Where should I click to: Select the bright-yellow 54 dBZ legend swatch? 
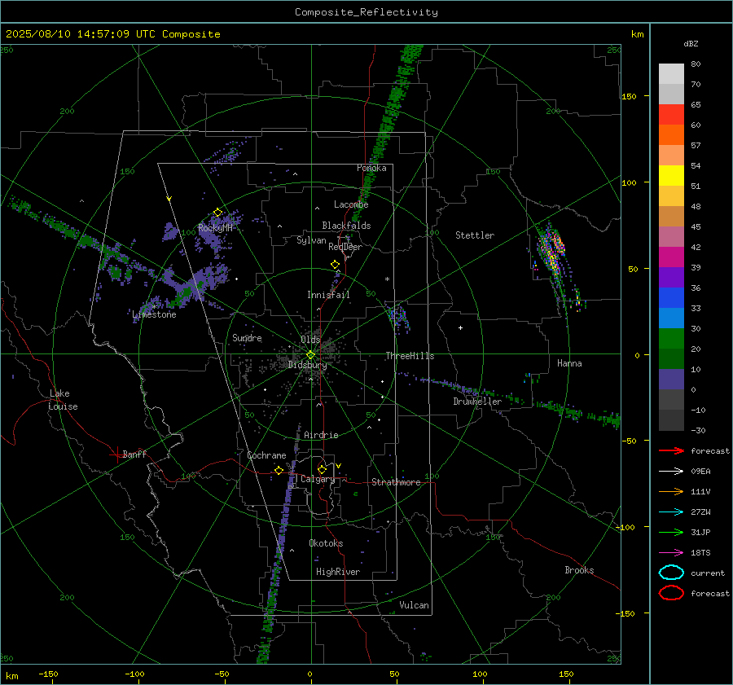click(x=671, y=175)
